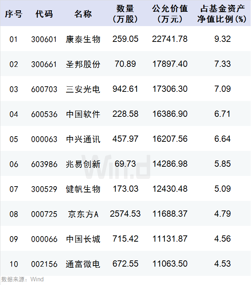Viewport: 251px width, 285px height.
Task: Click ratio value 4.79
Action: tap(222, 214)
